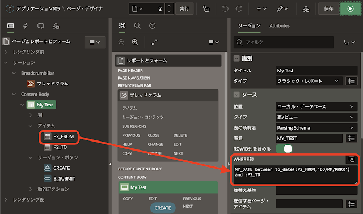This screenshot has width=363, height=214.
Task: Expand the レンダリング後 node
Action: pos(6,200)
